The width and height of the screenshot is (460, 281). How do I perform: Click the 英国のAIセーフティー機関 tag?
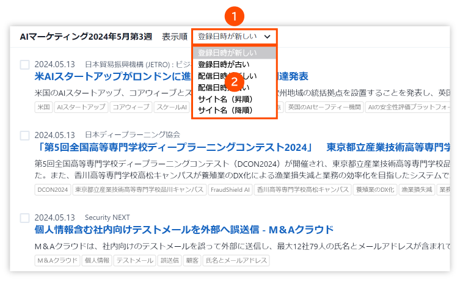point(324,107)
